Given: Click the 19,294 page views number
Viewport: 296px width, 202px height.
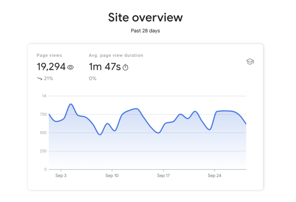Looking at the screenshot, I should click(51, 67).
